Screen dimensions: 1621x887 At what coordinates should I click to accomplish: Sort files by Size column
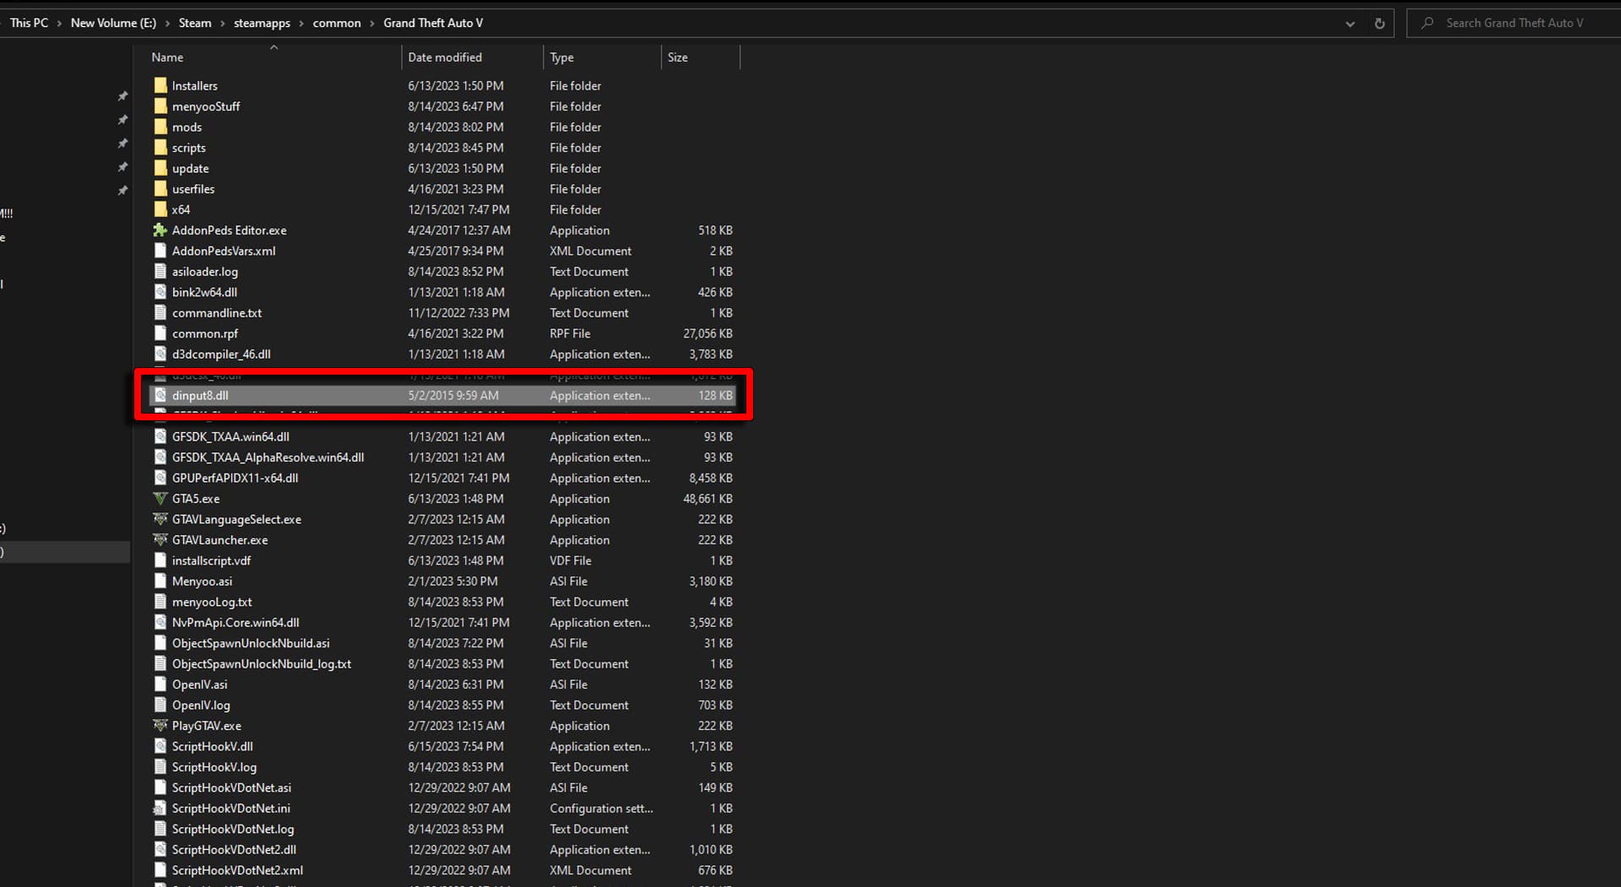tap(677, 57)
